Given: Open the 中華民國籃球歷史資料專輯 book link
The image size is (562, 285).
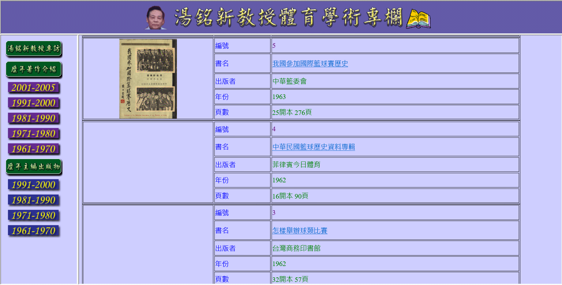Looking at the screenshot, I should [313, 147].
